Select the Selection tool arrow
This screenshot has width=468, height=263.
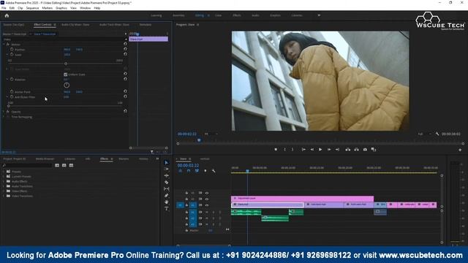[167, 162]
